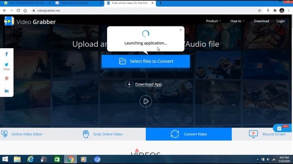Click Select files to Convert button
This screenshot has width=293, height=164.
(146, 61)
